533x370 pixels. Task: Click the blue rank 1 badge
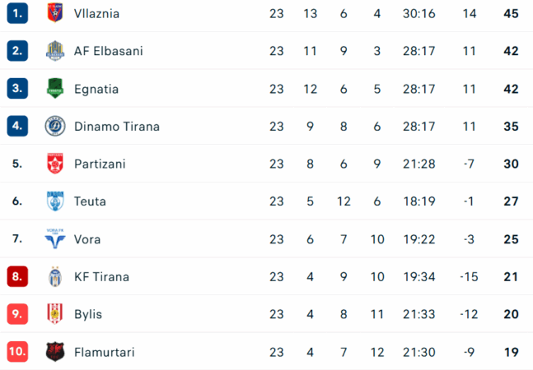[17, 13]
